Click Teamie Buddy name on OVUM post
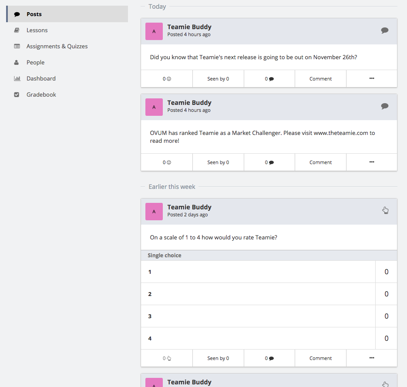The width and height of the screenshot is (407, 387). point(189,103)
